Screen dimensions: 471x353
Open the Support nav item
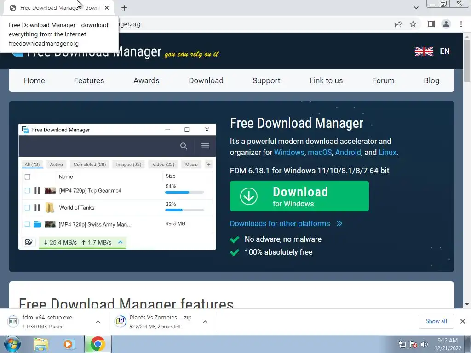[x=266, y=80]
